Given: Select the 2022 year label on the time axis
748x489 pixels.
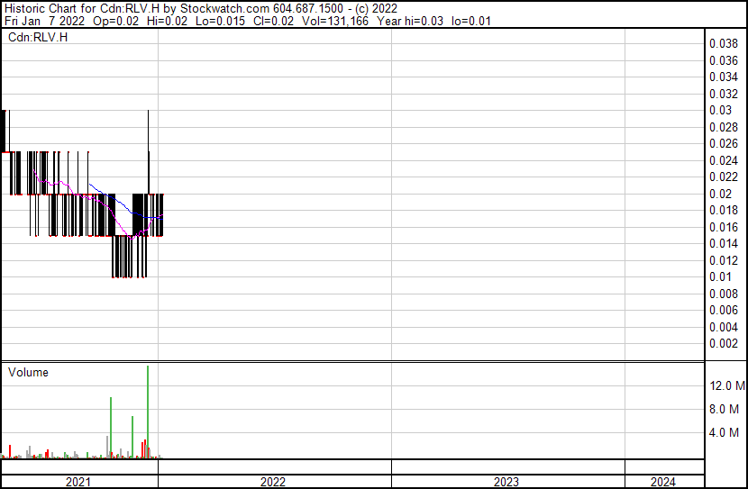Looking at the screenshot, I should click(x=273, y=482).
